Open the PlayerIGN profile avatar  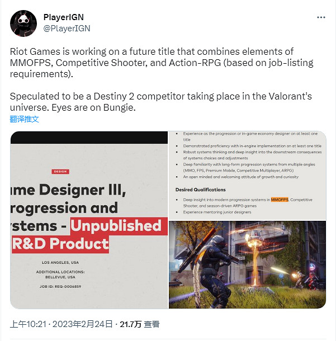(x=23, y=23)
